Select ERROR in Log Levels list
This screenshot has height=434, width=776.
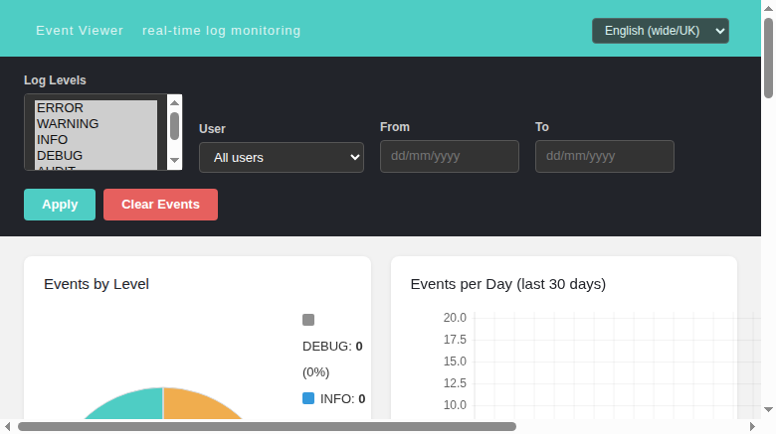pos(97,108)
